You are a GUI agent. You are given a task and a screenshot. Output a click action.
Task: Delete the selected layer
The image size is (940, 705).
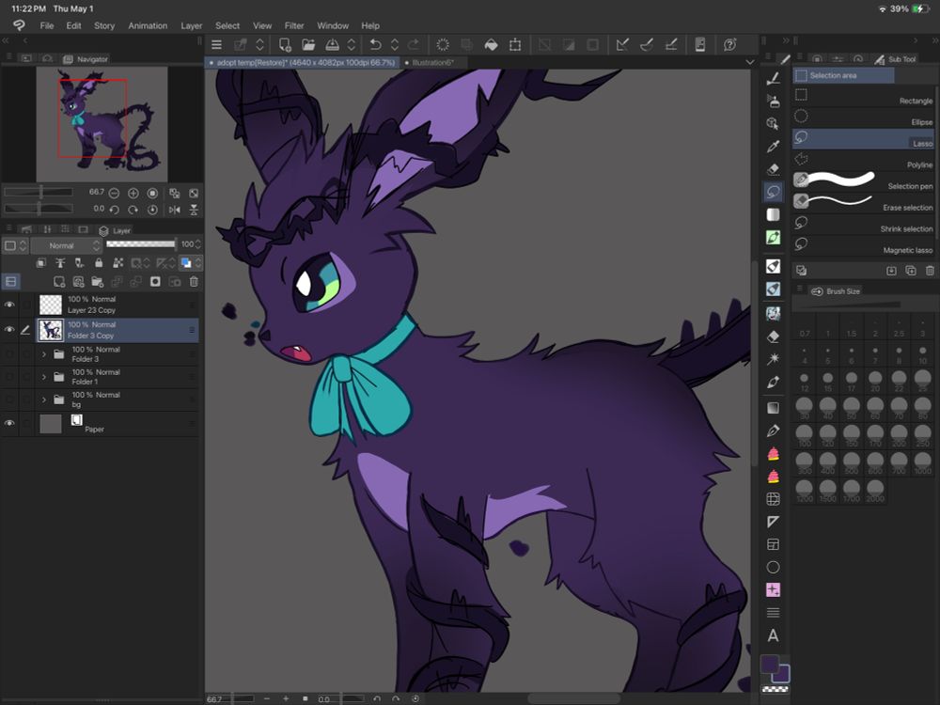pyautogui.click(x=194, y=282)
